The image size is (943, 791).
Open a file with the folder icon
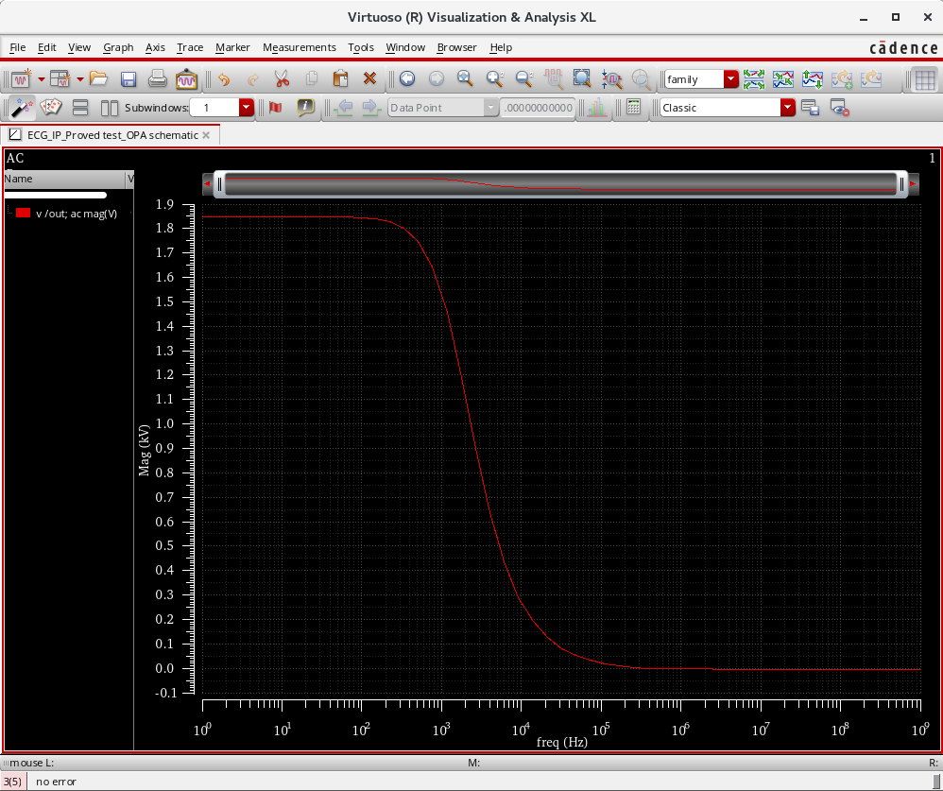click(98, 78)
